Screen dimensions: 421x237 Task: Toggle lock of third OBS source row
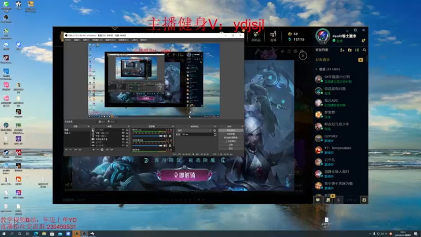pyautogui.click(x=127, y=136)
